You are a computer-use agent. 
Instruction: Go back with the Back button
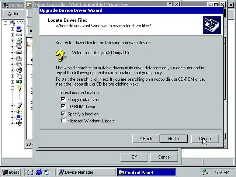tap(146, 139)
